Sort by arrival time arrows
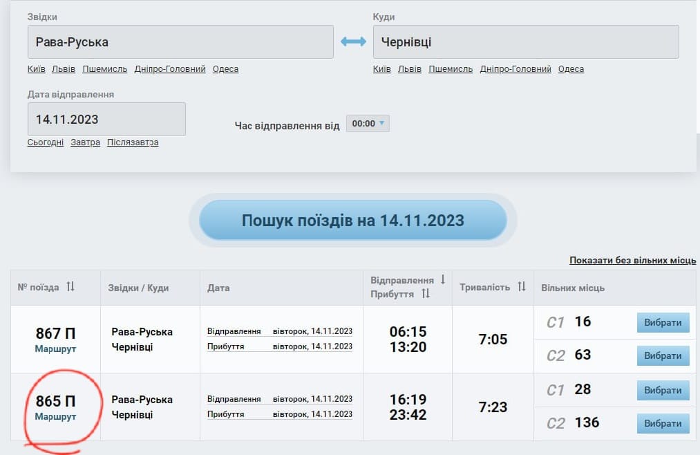The height and width of the screenshot is (455, 700). point(426,293)
